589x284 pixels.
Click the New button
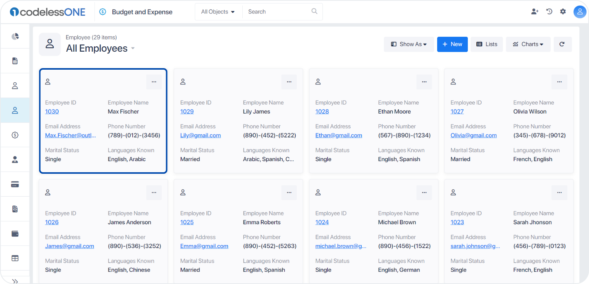click(x=452, y=44)
